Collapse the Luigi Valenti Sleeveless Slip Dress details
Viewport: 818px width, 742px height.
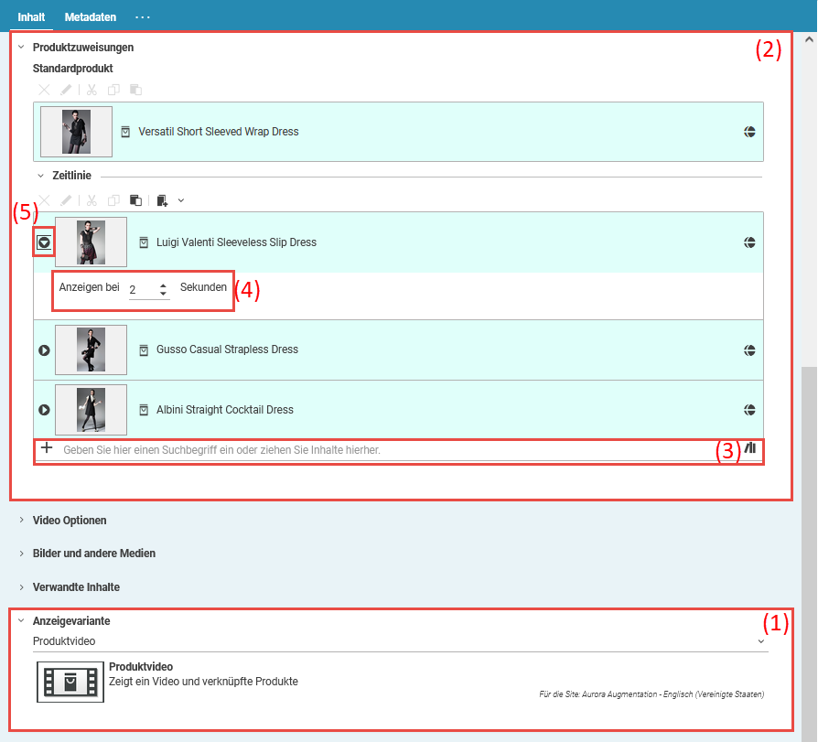click(x=44, y=242)
